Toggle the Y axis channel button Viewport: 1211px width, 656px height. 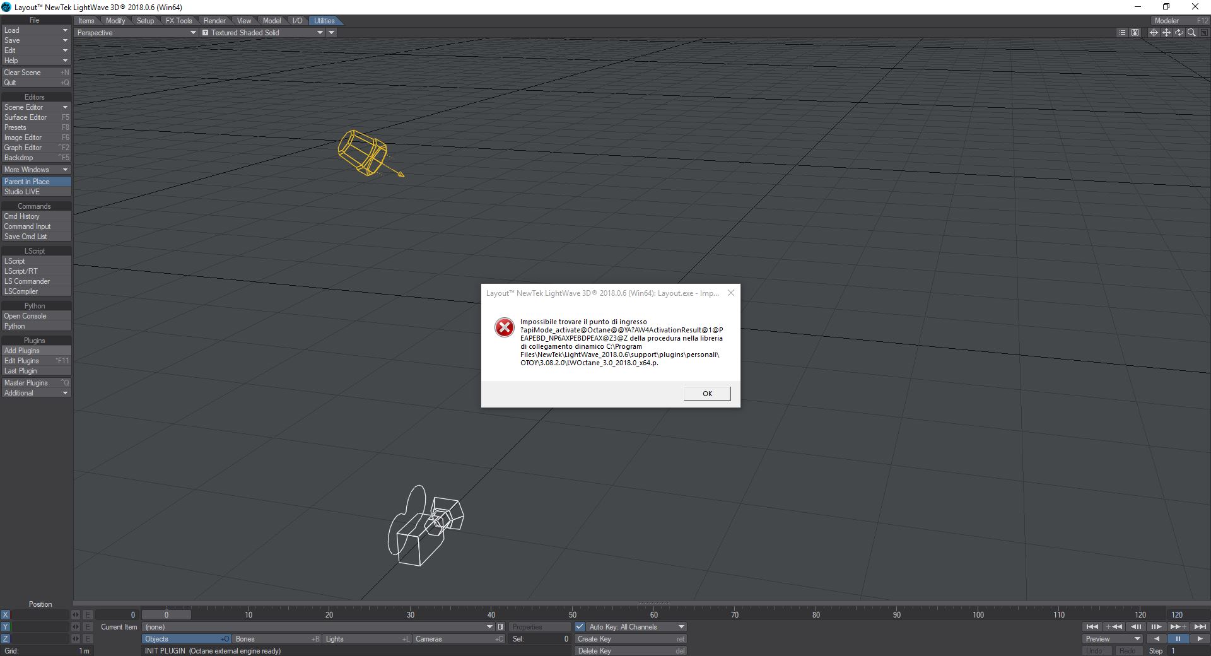pyautogui.click(x=6, y=627)
